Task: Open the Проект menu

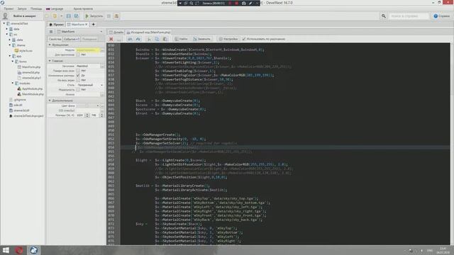Action: [x=9, y=8]
